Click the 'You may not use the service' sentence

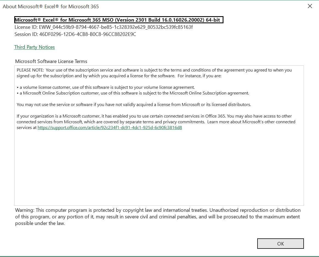134,105
